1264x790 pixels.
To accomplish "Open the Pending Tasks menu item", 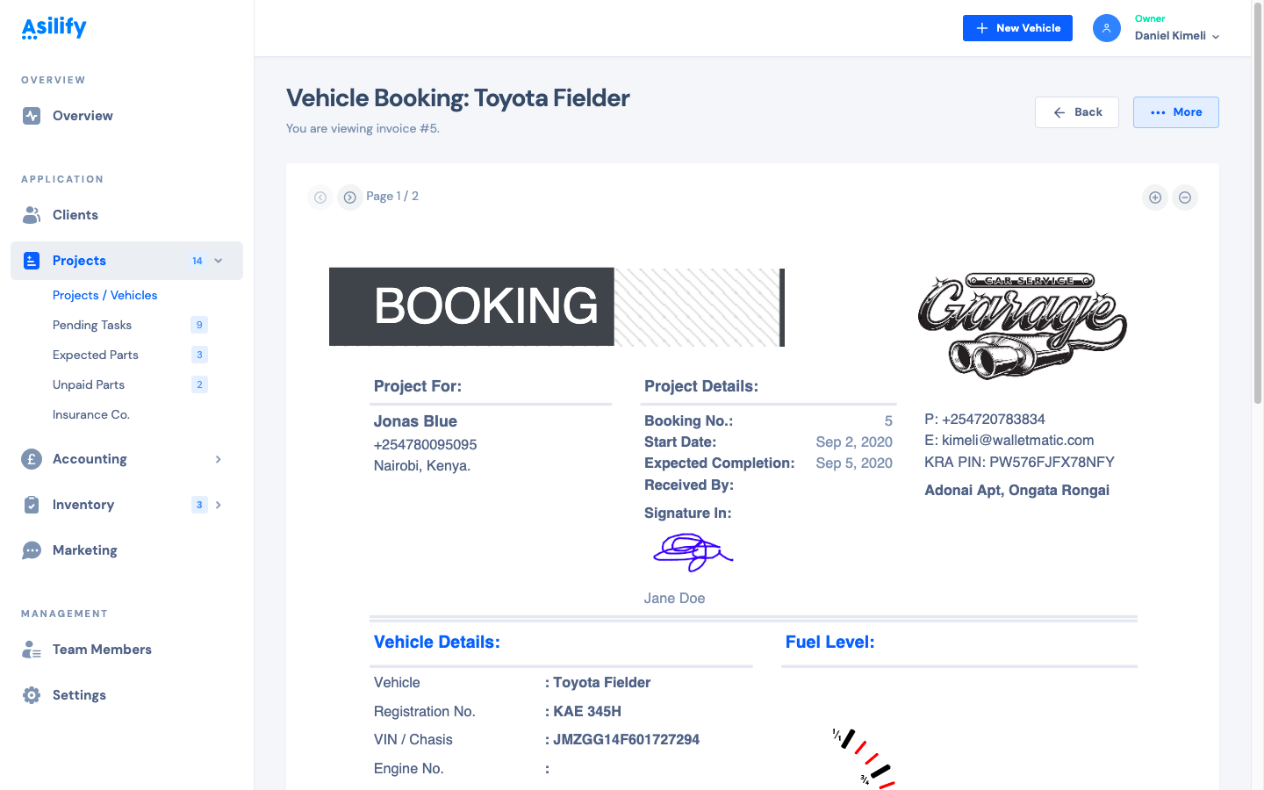I will (x=92, y=325).
